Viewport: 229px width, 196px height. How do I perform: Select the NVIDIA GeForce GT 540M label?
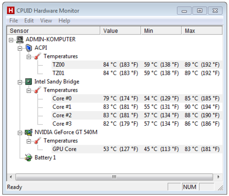[66, 132]
